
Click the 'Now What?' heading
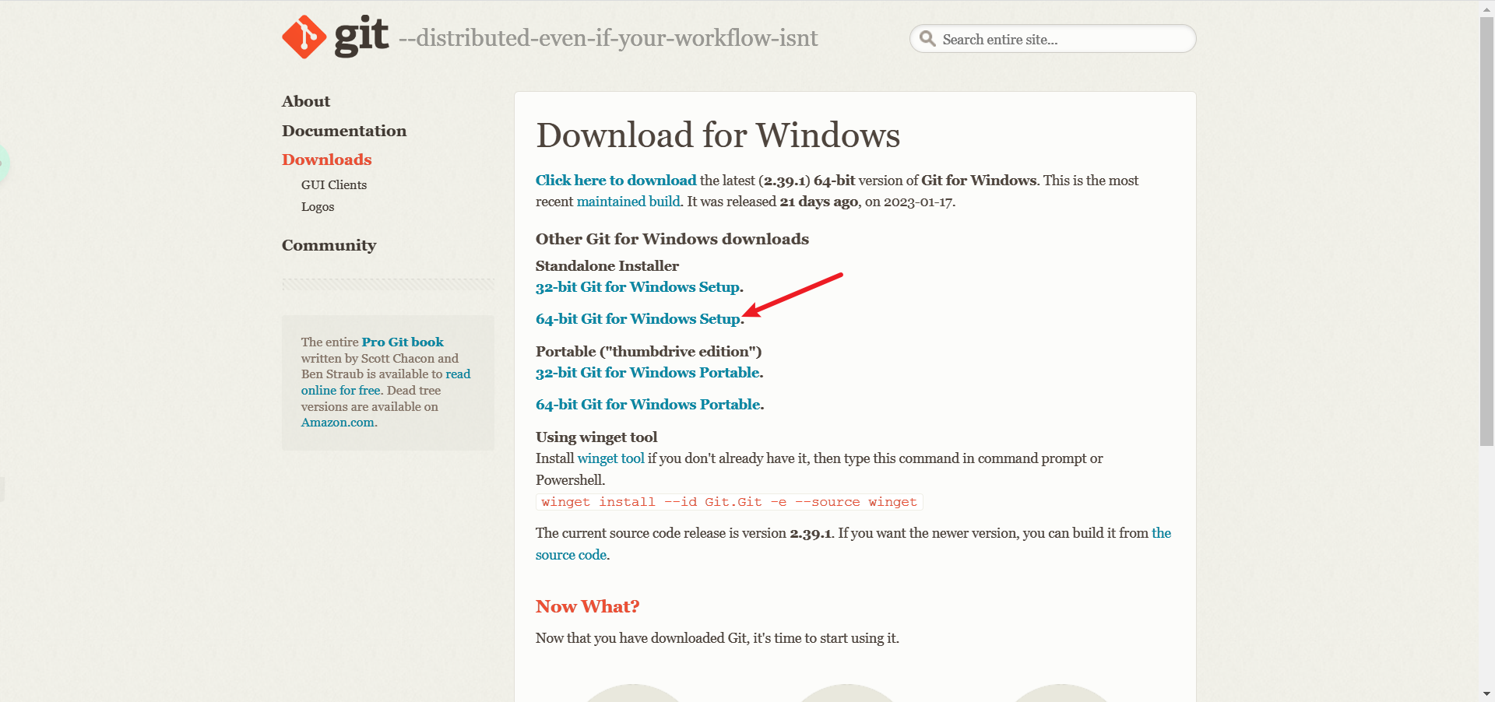(x=588, y=606)
